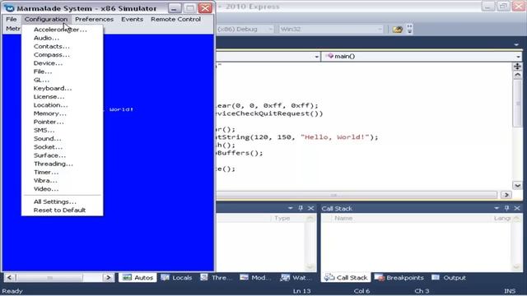Click code editor scroll up arrow
The width and height of the screenshot is (527, 296).
tap(518, 75)
